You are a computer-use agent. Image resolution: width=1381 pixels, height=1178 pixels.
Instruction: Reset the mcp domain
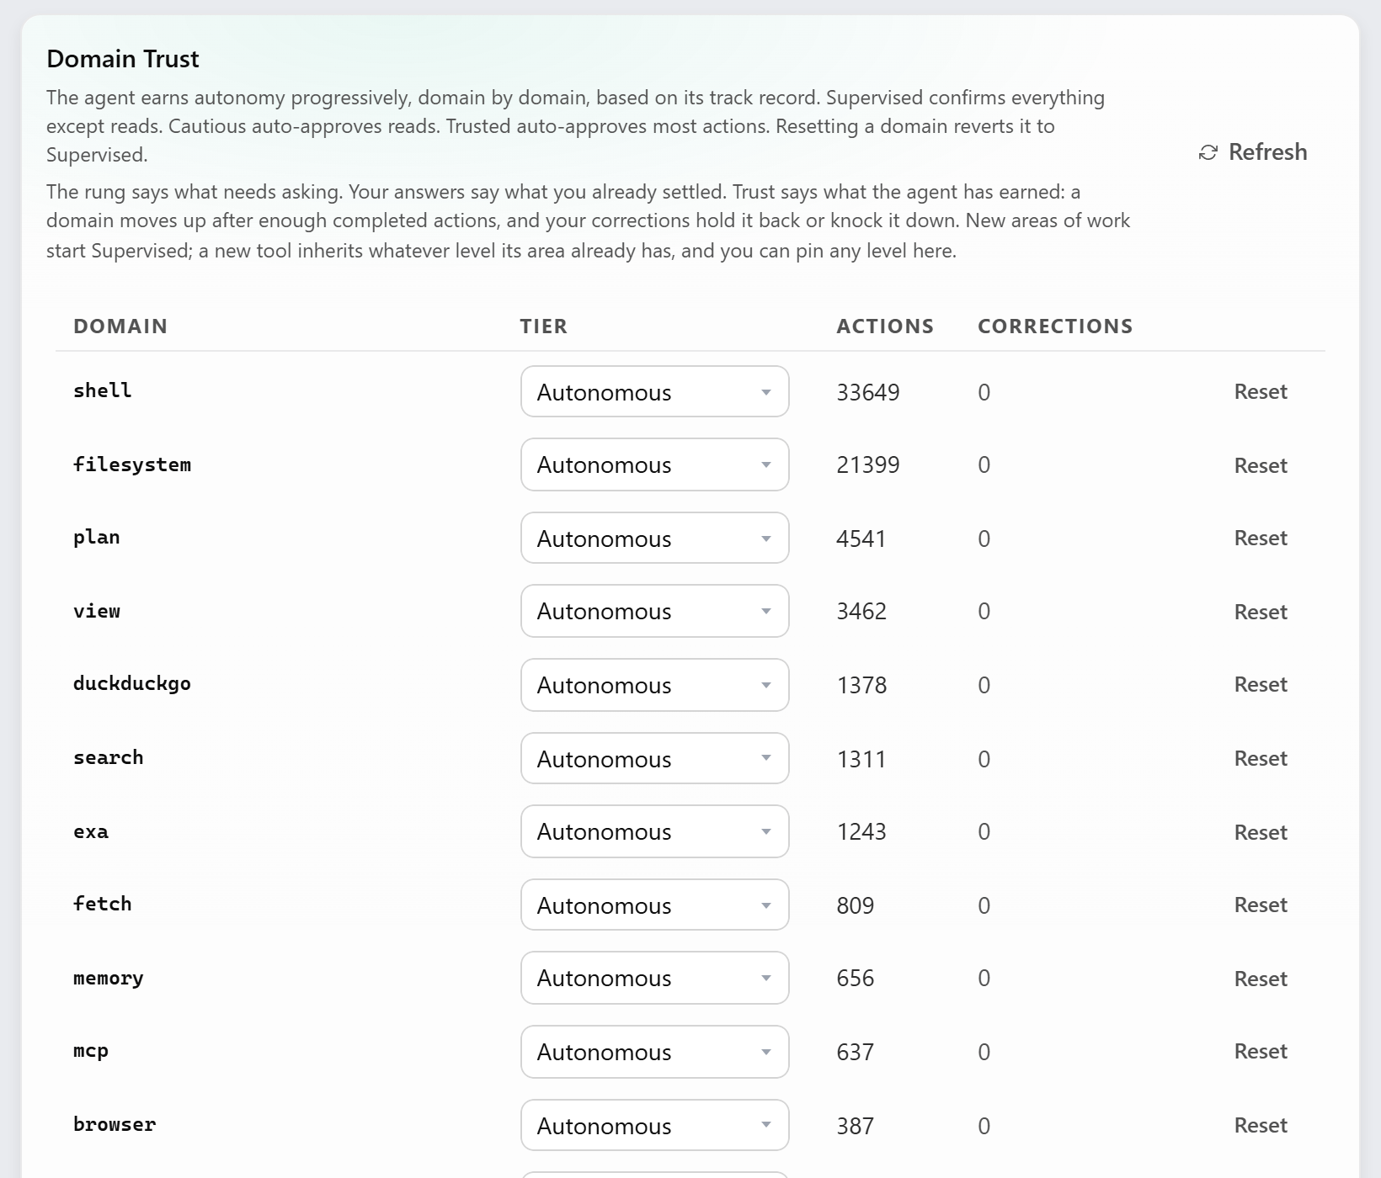(x=1261, y=1051)
